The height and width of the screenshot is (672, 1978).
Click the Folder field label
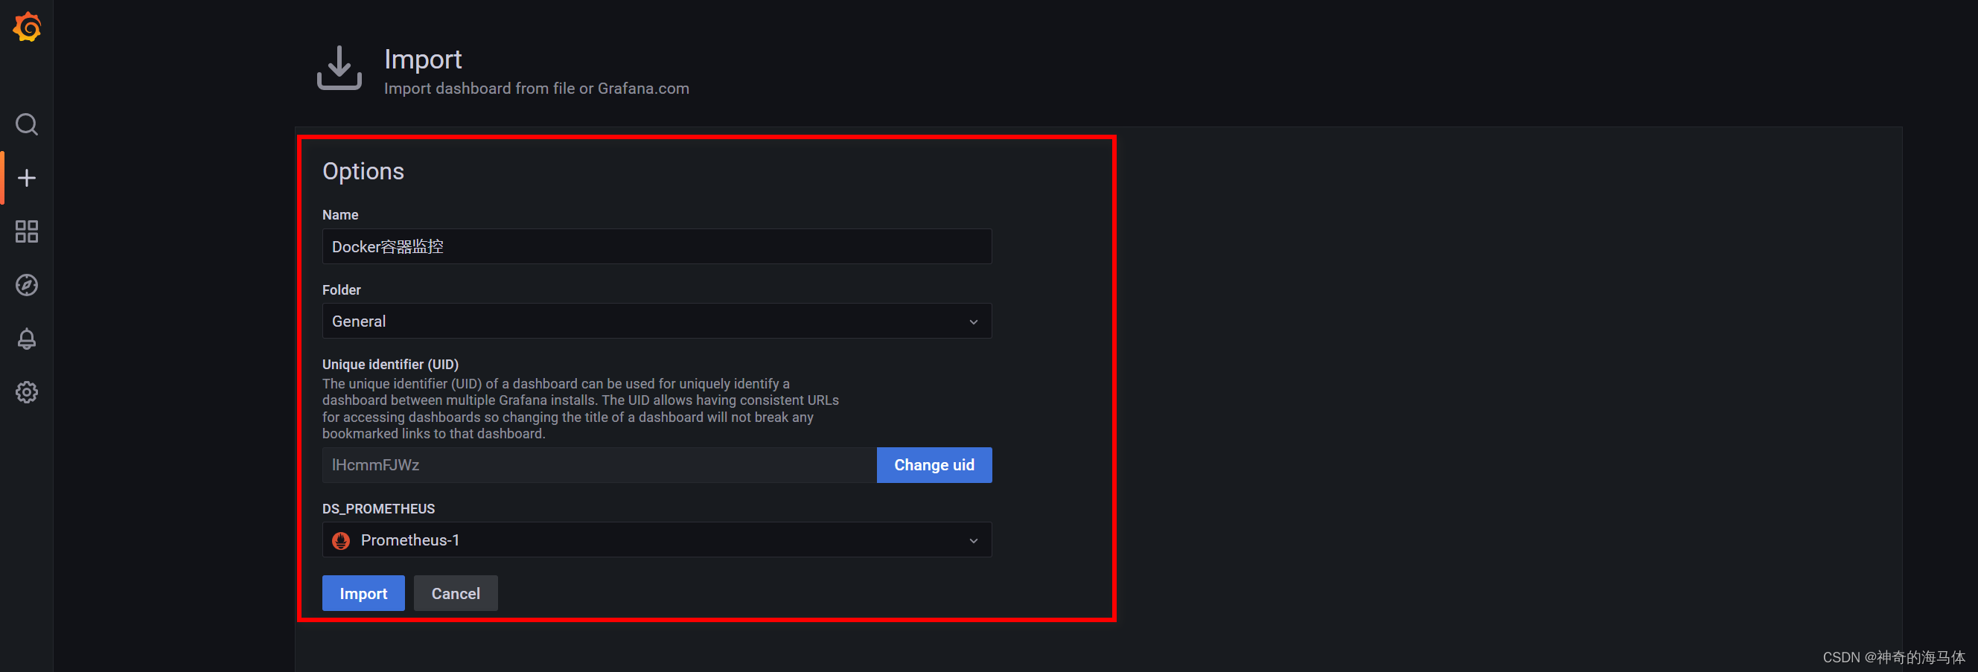pyautogui.click(x=342, y=290)
